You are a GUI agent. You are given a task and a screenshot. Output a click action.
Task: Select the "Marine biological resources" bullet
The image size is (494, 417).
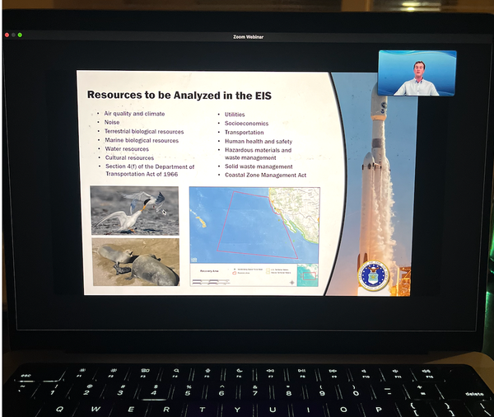click(x=141, y=140)
